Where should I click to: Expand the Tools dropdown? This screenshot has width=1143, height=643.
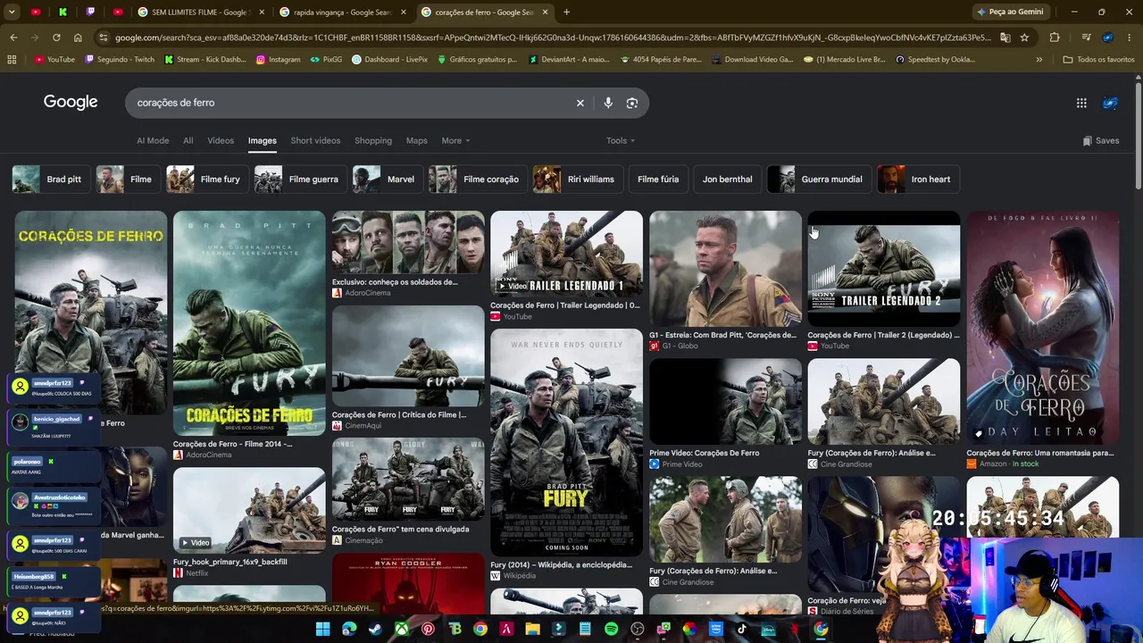point(621,140)
